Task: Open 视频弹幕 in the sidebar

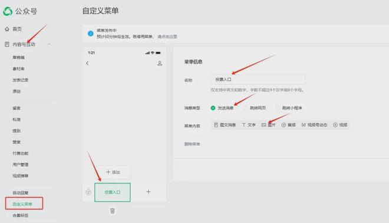Action: (21, 176)
